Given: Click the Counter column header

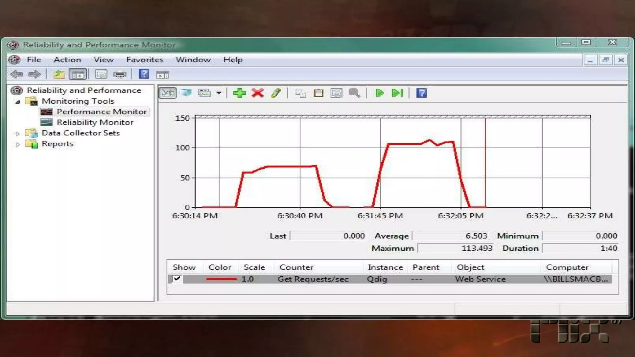Looking at the screenshot, I should (296, 267).
